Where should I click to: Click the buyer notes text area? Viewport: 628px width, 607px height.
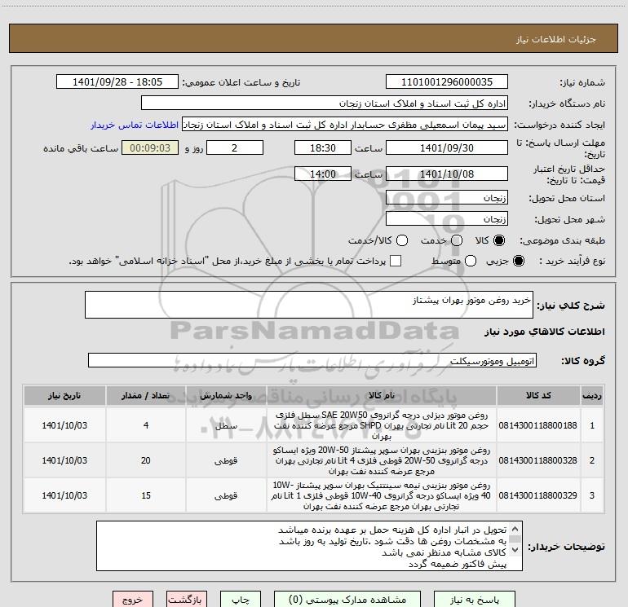(x=309, y=546)
